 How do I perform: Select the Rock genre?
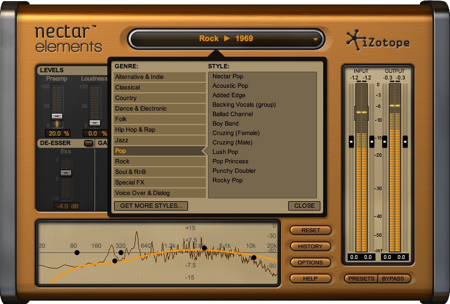[x=160, y=162]
